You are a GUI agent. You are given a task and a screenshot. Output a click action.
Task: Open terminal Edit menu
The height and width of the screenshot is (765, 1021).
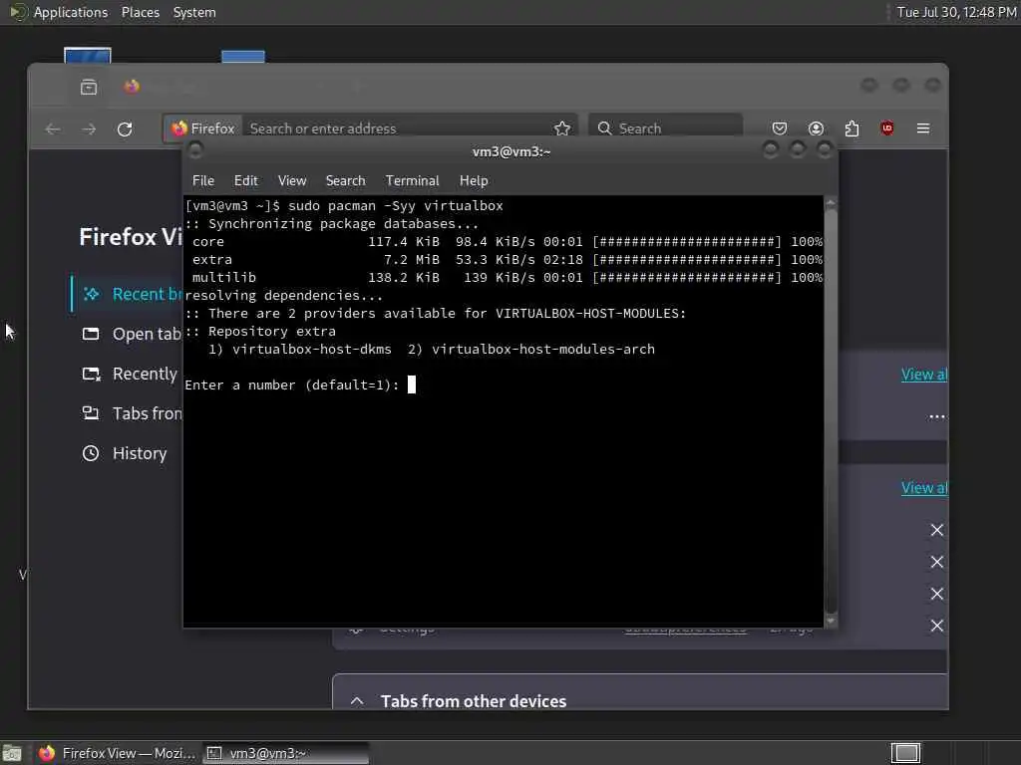click(246, 181)
